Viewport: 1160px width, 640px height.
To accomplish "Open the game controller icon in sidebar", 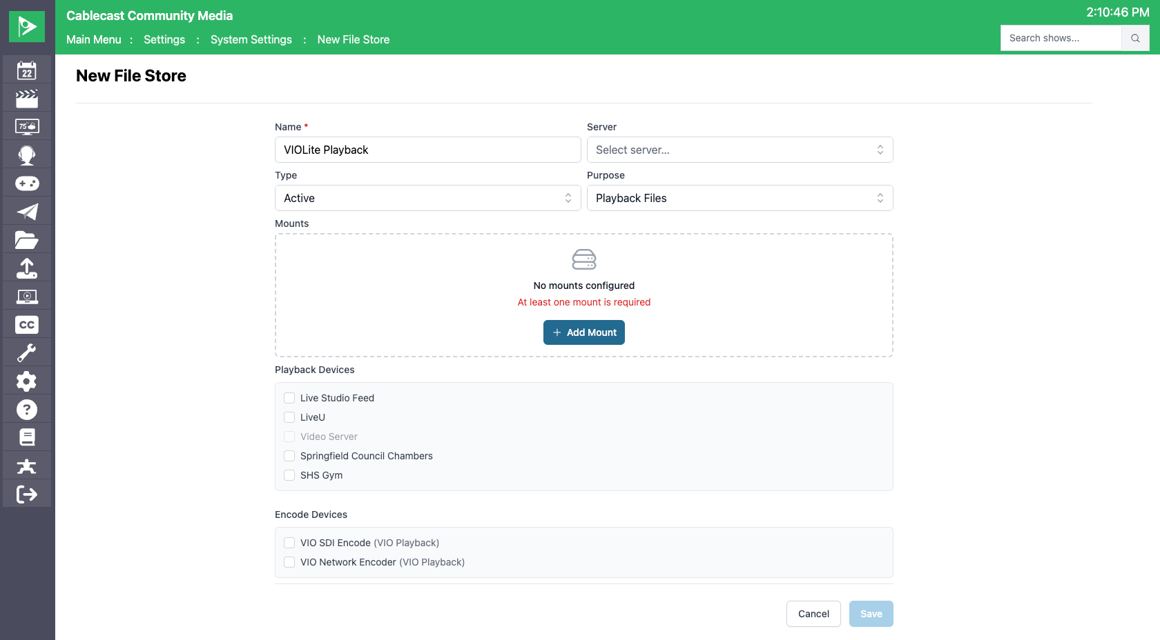I will 27,183.
